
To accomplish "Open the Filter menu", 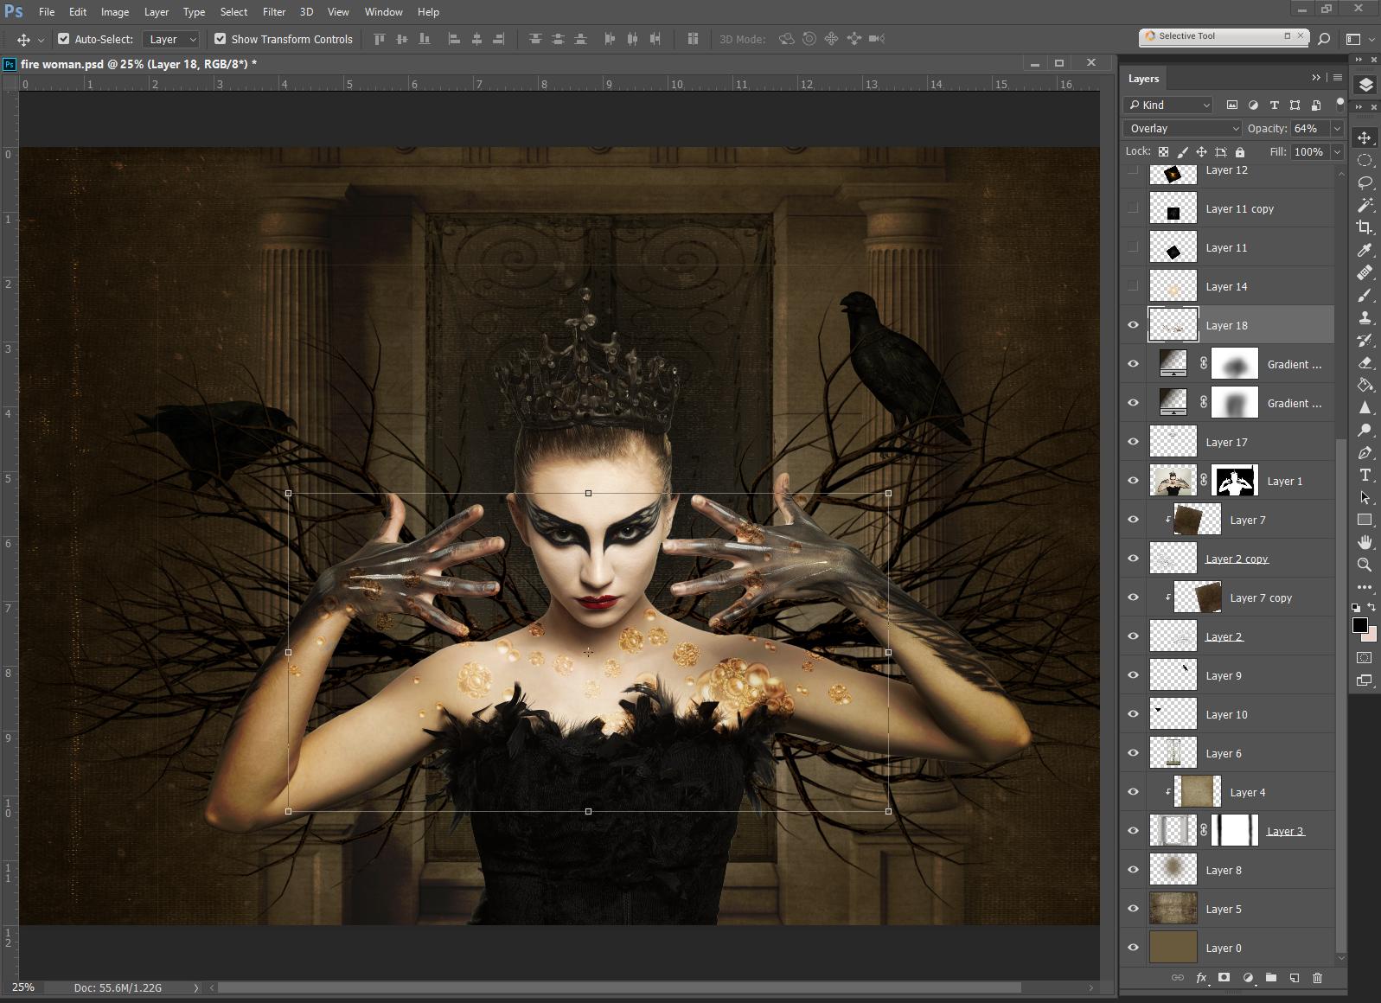I will click(x=274, y=12).
